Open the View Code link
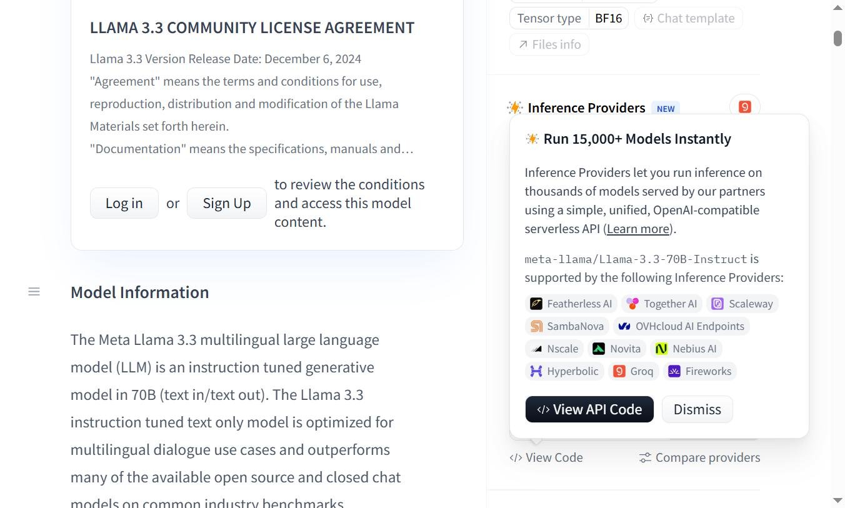 click(x=546, y=457)
